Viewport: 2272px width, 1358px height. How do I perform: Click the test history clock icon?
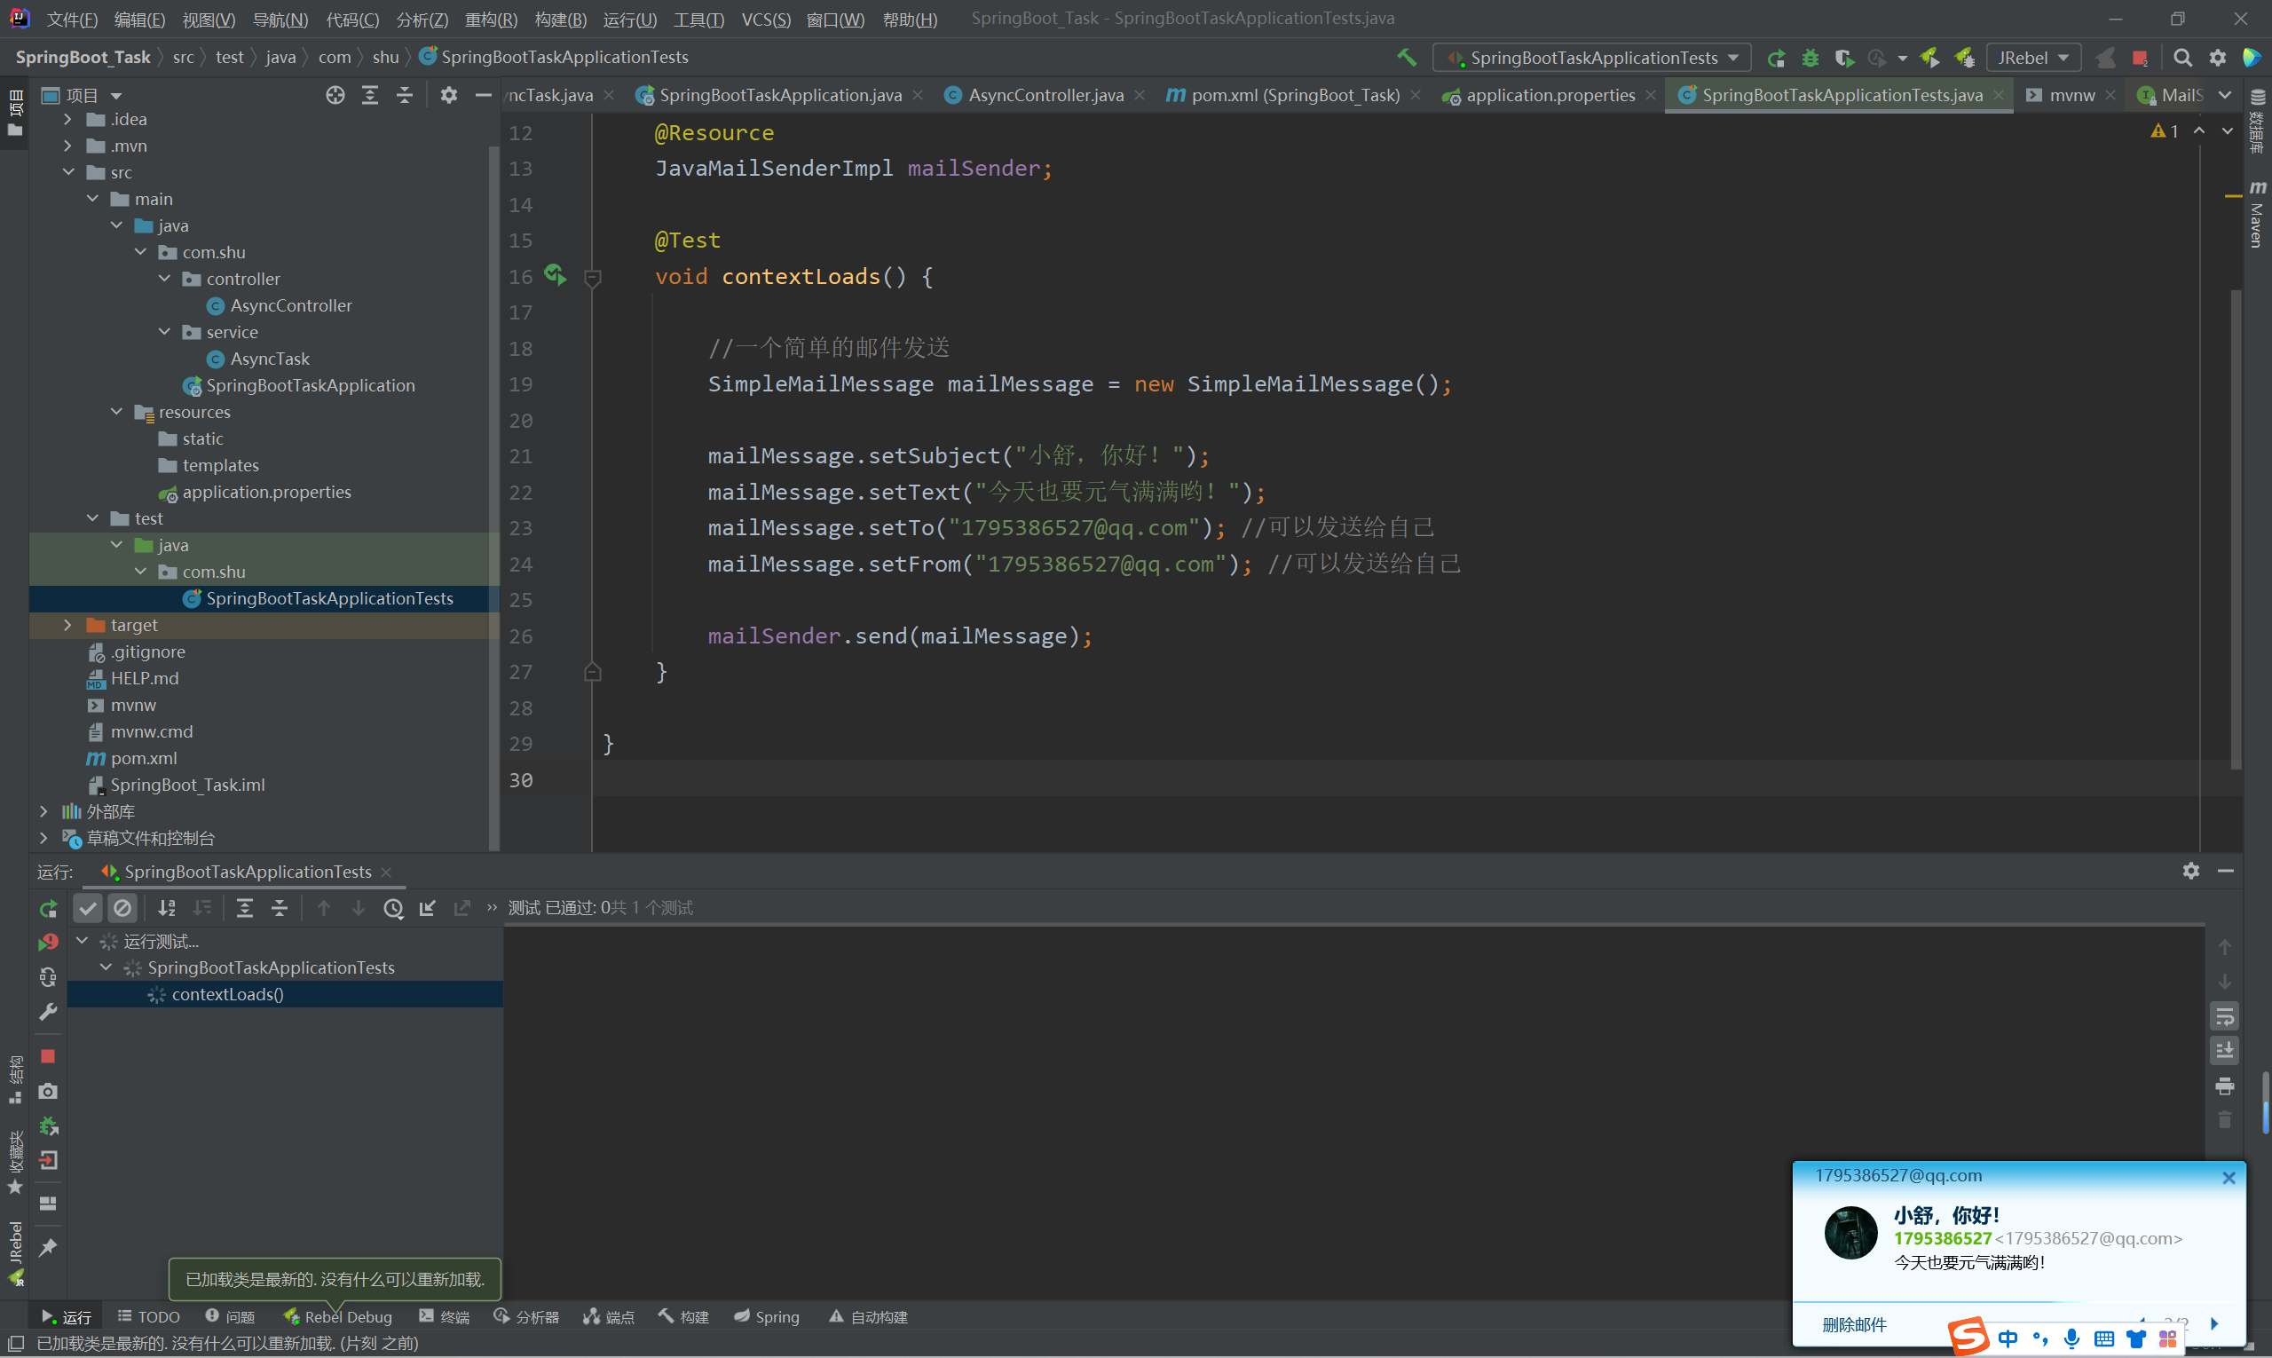coord(393,908)
